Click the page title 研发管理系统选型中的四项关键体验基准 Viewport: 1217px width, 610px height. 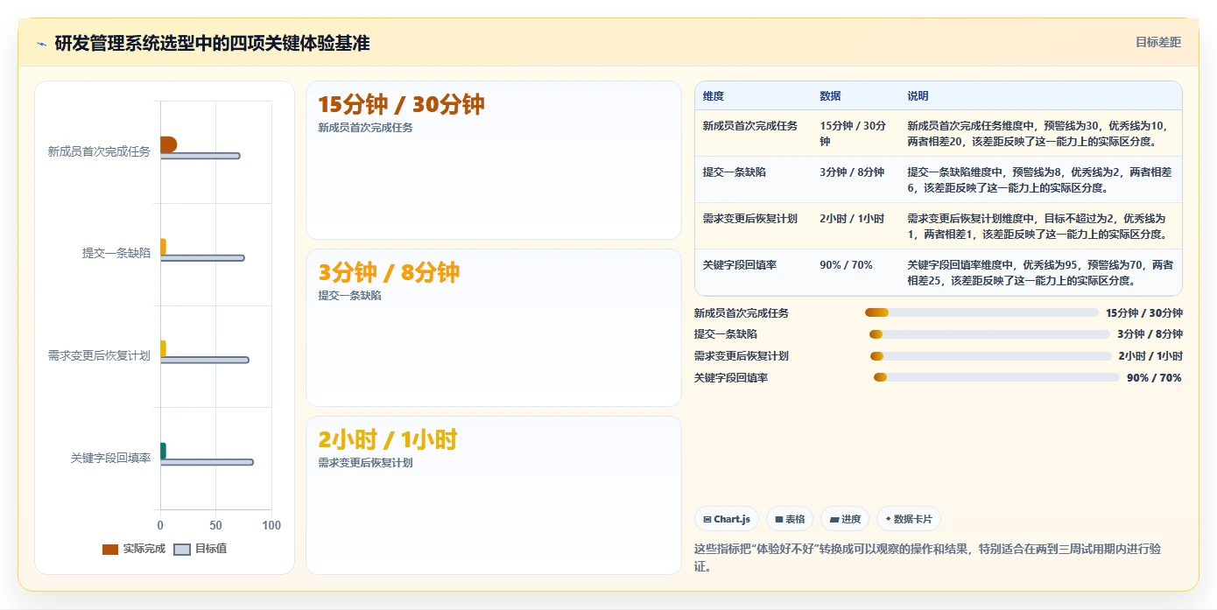pos(212,44)
